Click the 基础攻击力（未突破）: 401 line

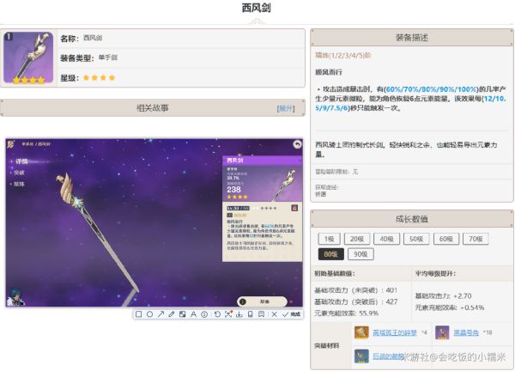tap(355, 290)
